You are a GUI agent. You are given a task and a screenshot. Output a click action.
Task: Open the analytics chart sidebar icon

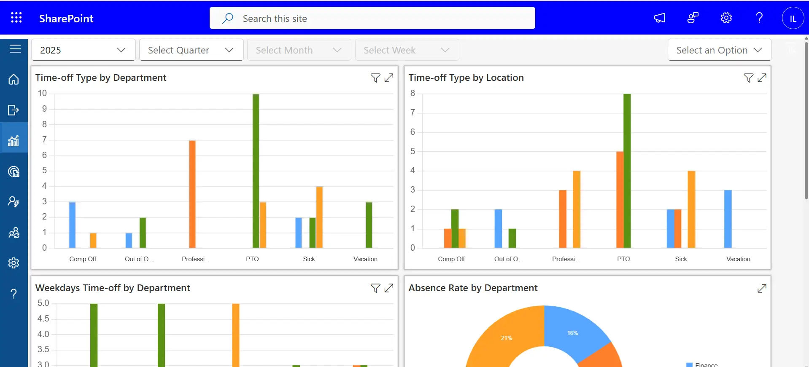[x=14, y=141]
